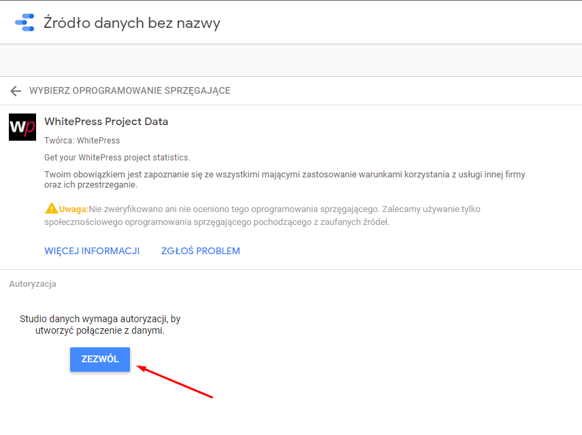
Task: Click the 'Twórca: WhitePress' text
Action: click(82, 141)
